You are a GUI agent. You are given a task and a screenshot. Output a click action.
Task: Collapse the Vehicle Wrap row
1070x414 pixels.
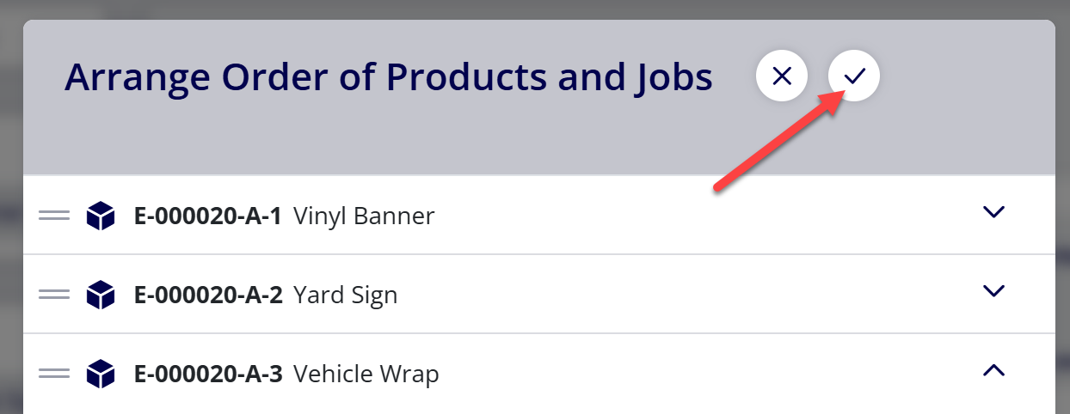(993, 370)
